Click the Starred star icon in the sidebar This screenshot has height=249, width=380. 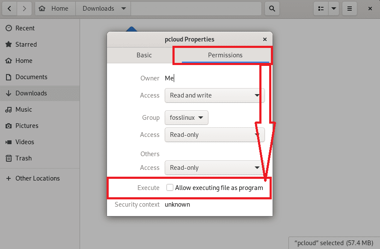[x=9, y=44]
